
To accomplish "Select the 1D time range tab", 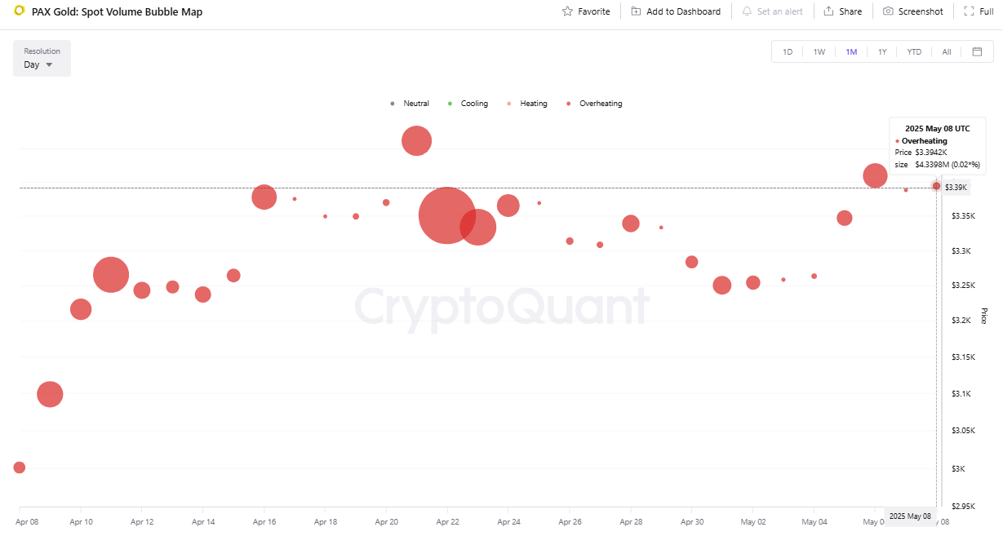I will click(x=788, y=51).
